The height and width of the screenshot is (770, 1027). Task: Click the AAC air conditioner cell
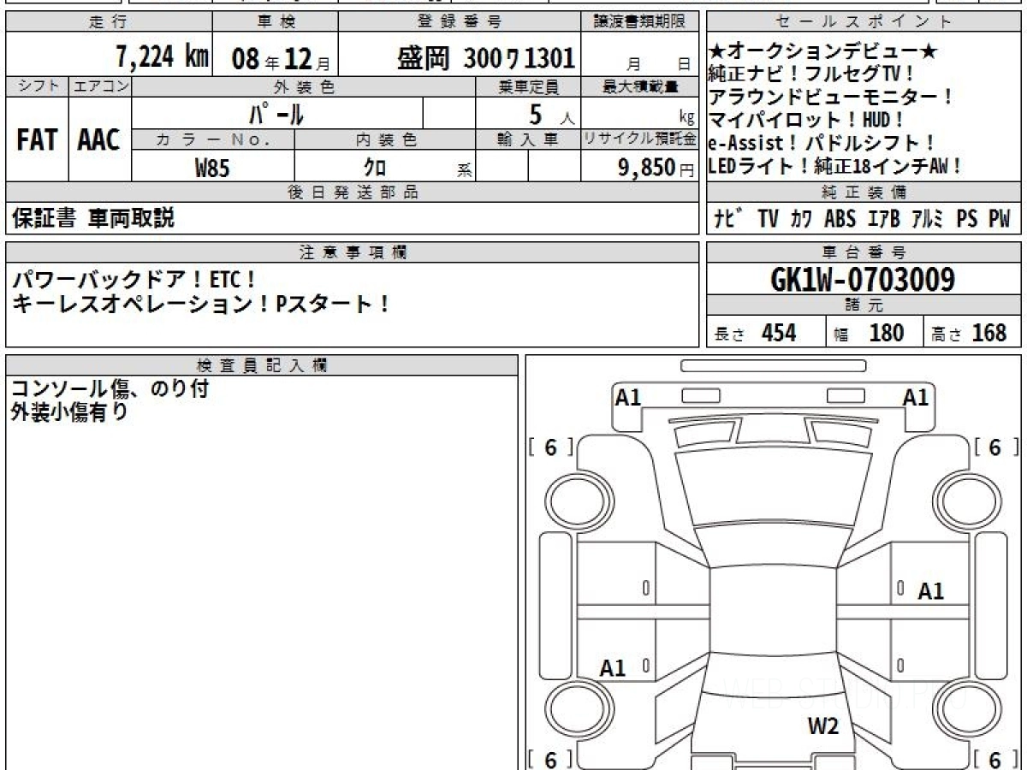[x=99, y=140]
